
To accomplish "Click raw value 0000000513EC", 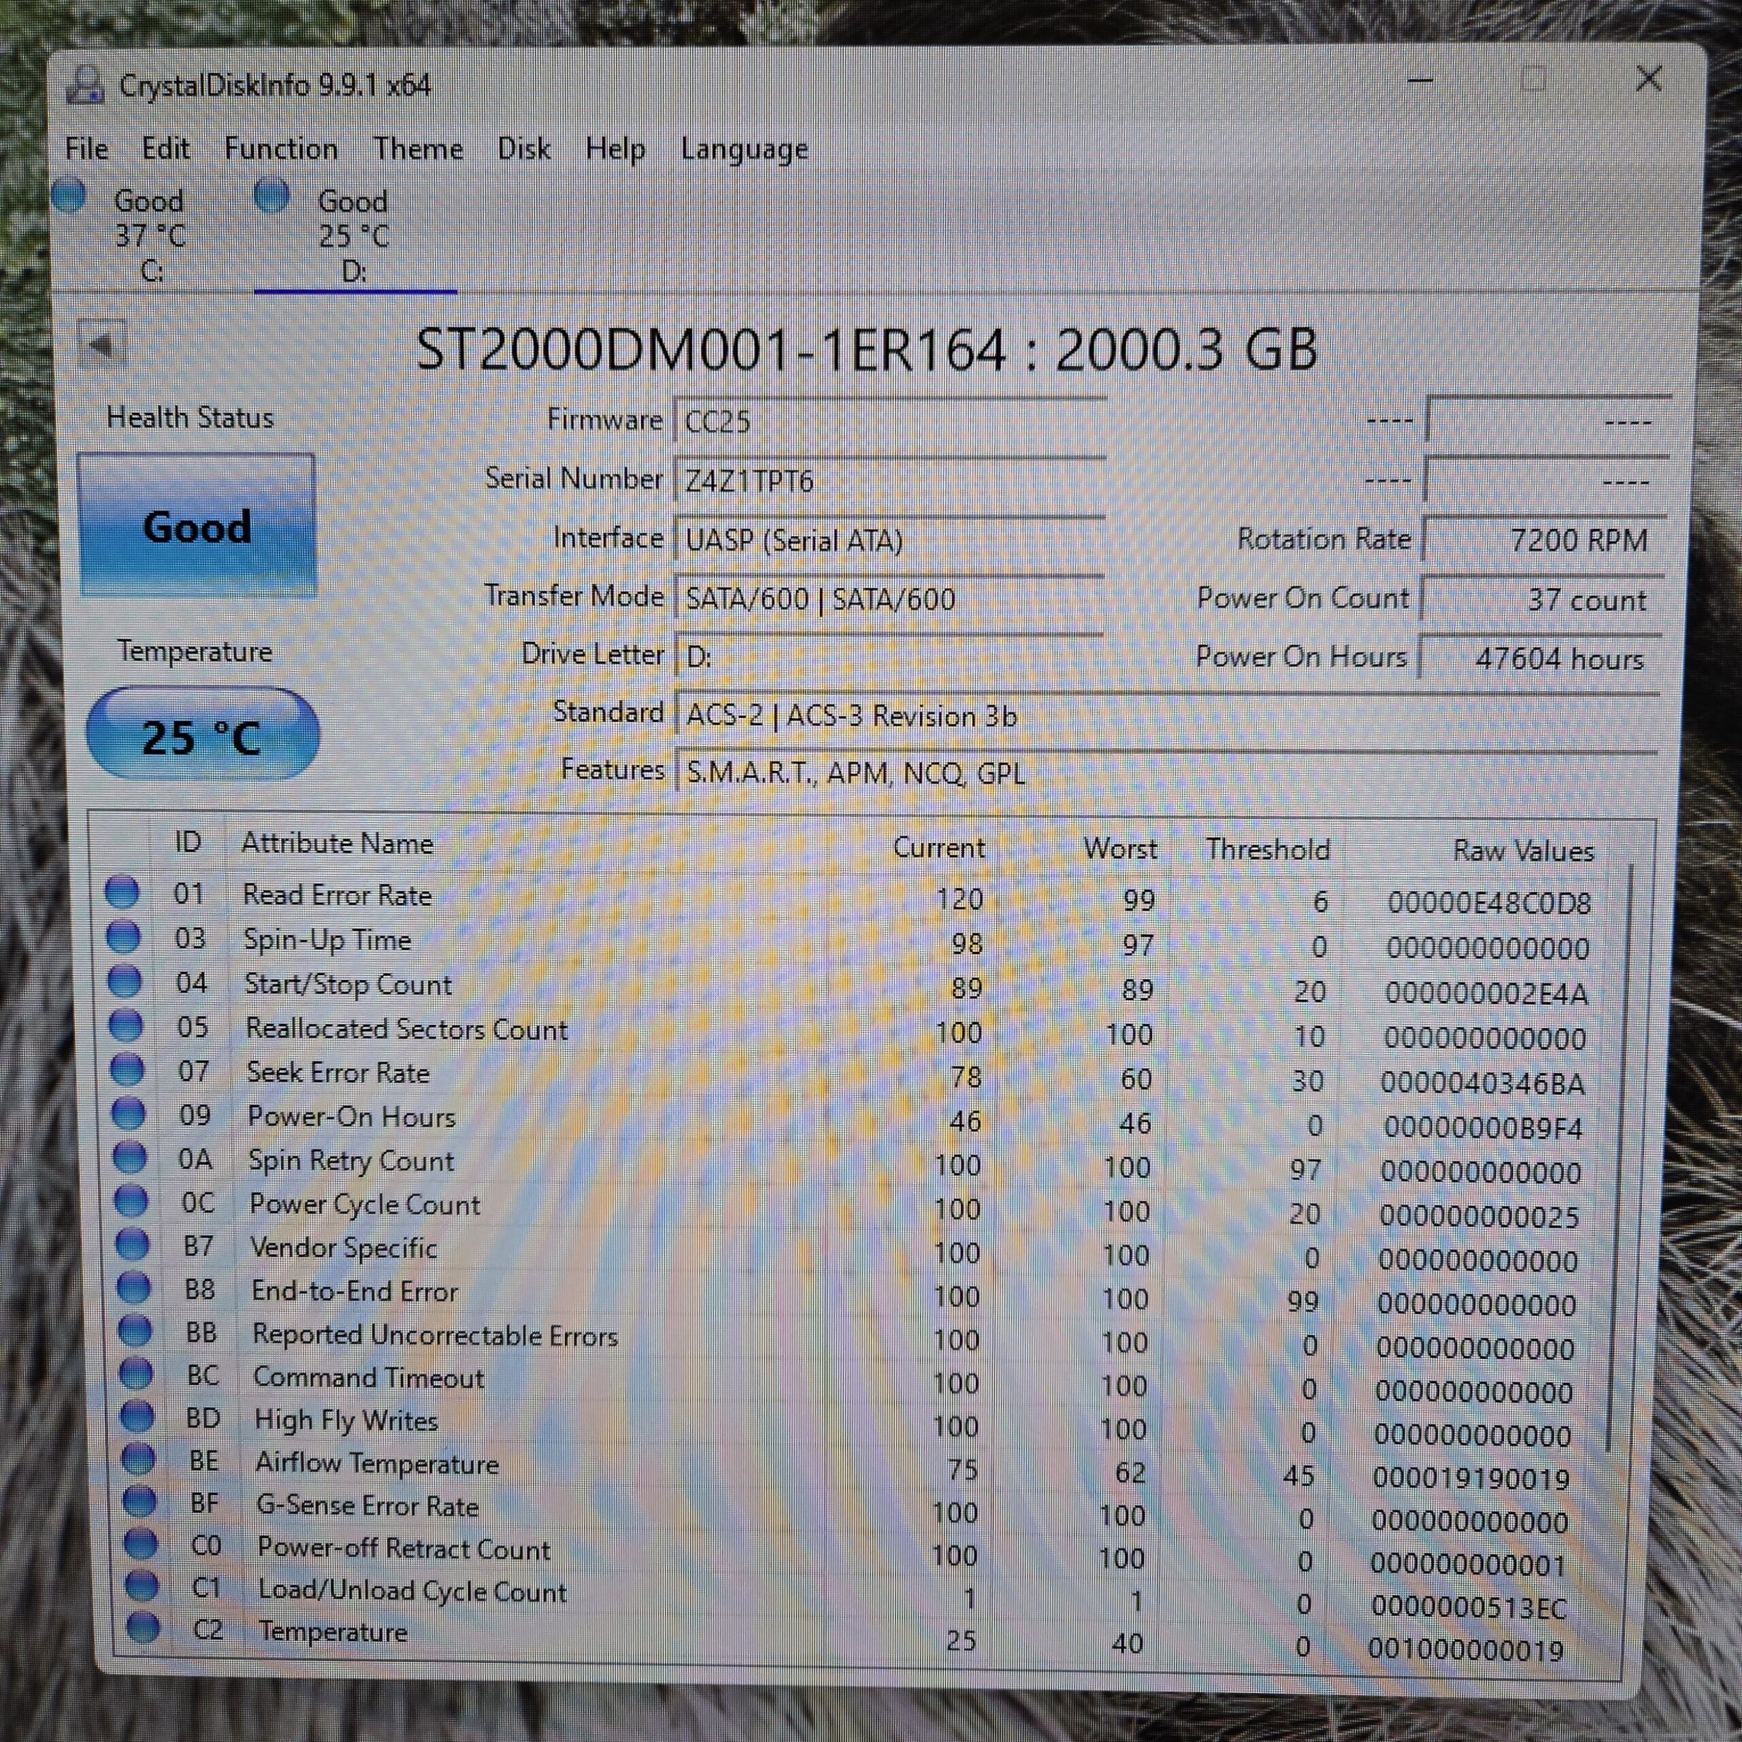I will point(1469,1607).
